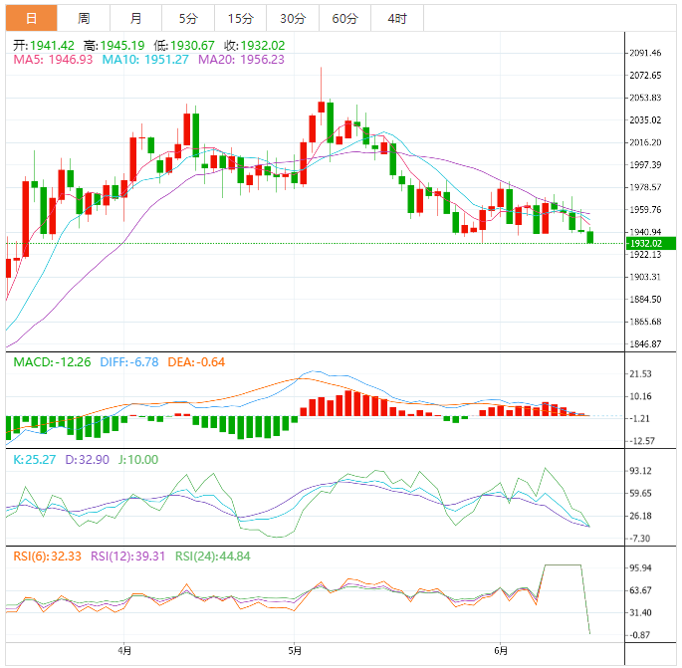
Task: Click the MACD indicator label
Action: pos(51,361)
